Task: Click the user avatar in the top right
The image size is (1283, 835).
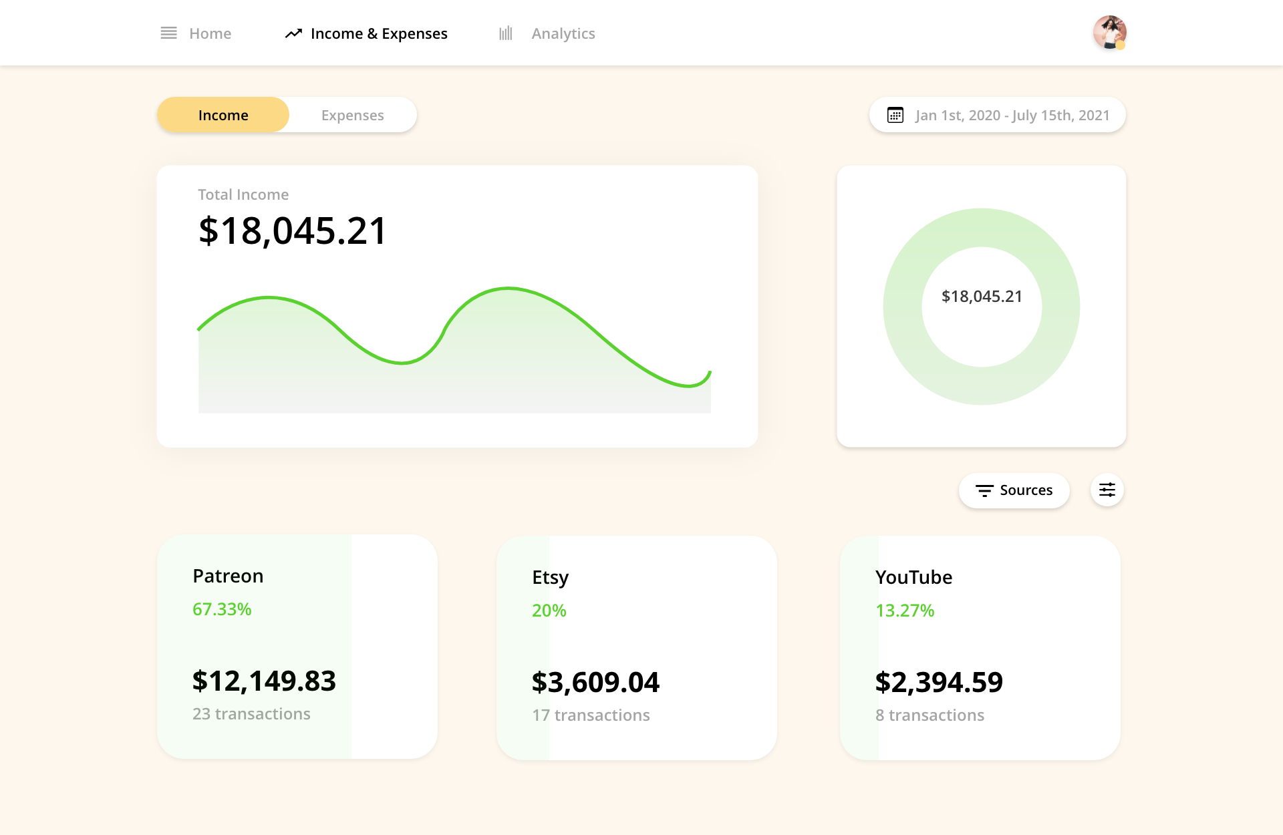Action: pyautogui.click(x=1109, y=32)
